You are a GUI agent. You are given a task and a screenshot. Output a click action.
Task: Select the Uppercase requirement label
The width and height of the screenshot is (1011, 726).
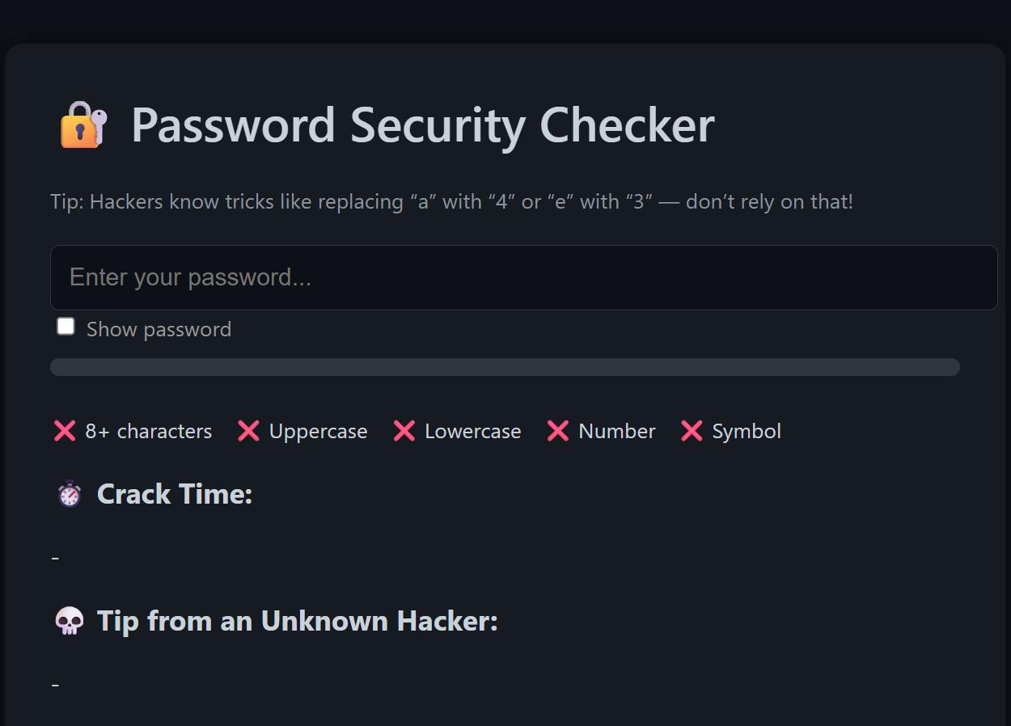click(x=318, y=431)
